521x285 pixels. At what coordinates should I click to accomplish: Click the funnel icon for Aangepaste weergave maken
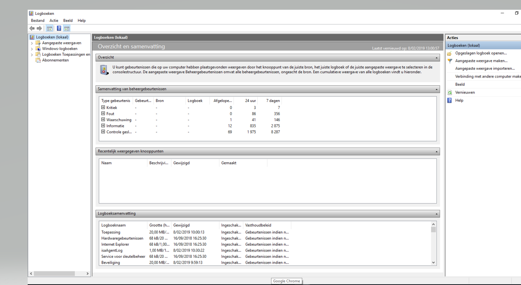pos(450,61)
